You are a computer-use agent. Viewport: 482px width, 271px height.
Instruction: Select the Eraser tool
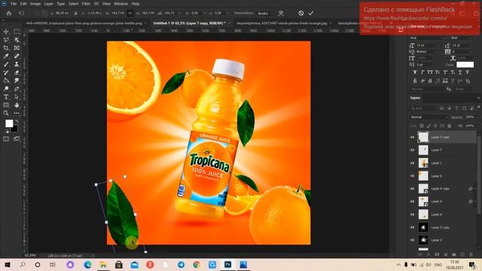(x=17, y=72)
